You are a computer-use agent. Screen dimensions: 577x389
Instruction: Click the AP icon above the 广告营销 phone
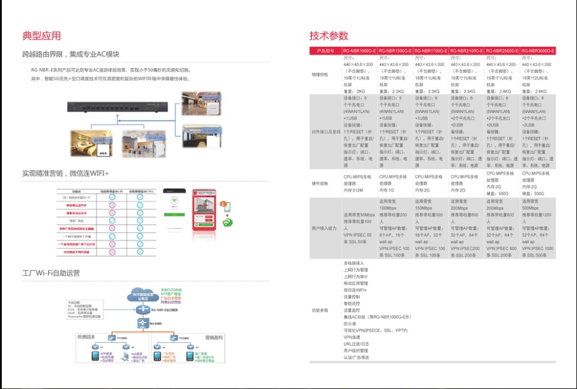coord(158,346)
